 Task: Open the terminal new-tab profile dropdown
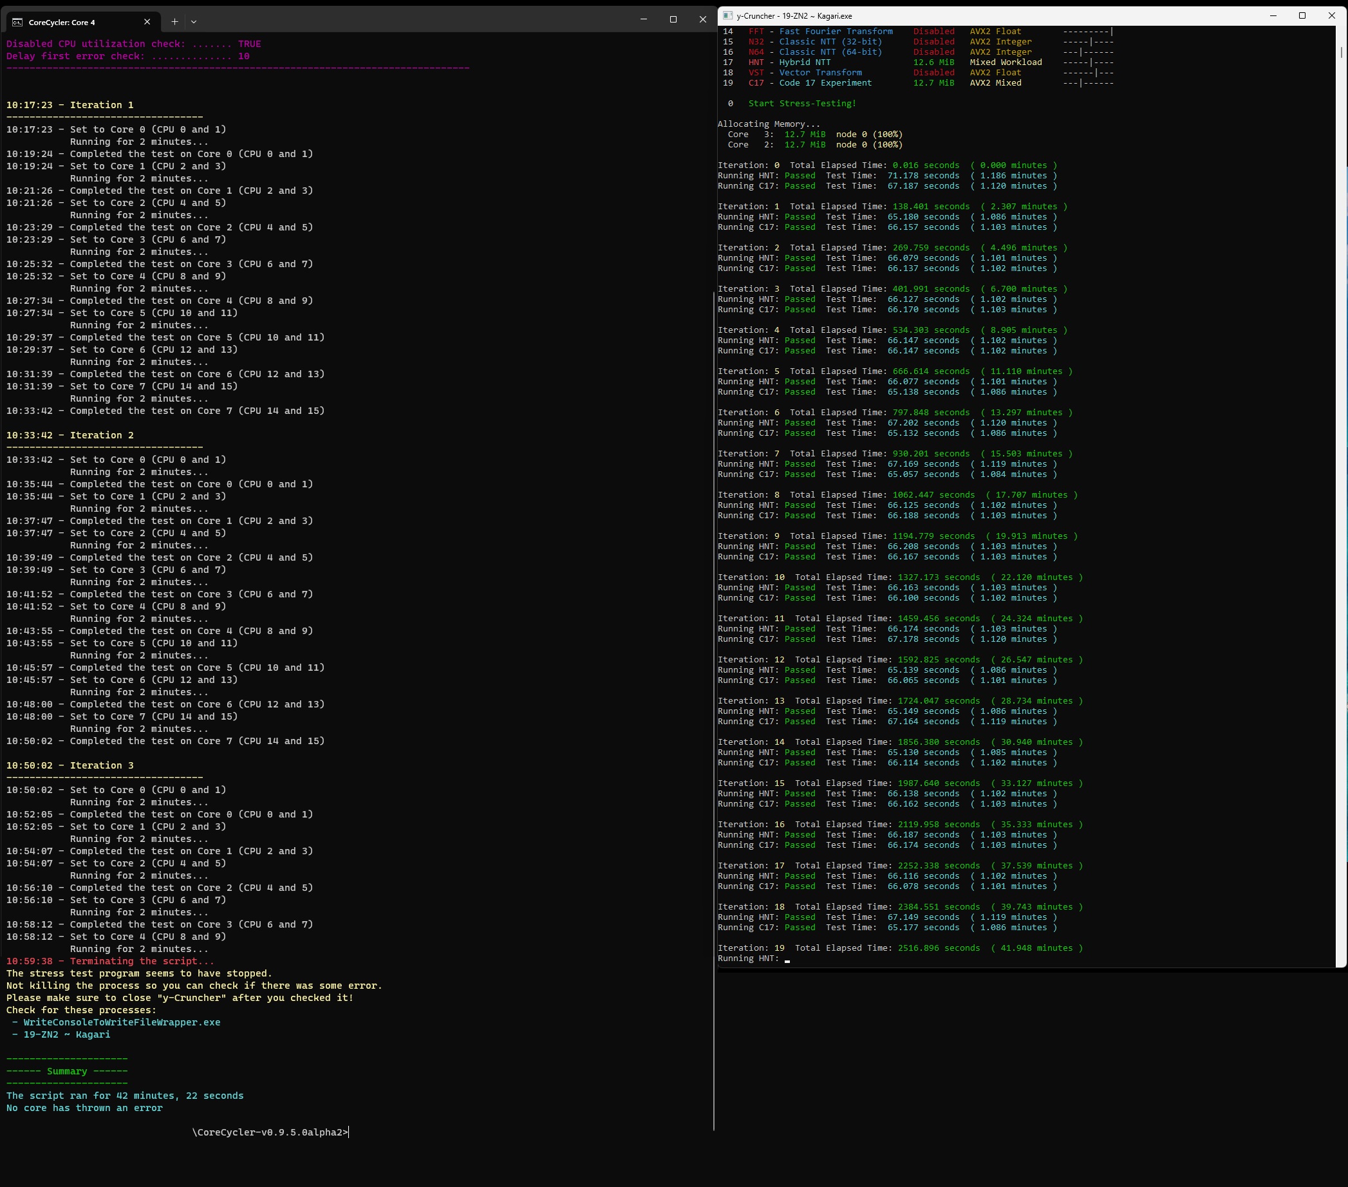pos(193,22)
